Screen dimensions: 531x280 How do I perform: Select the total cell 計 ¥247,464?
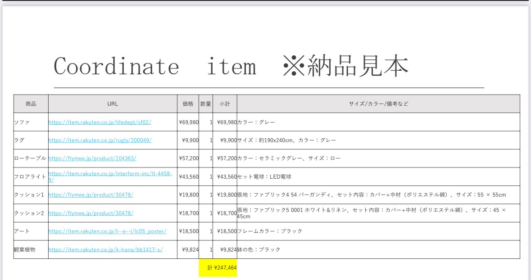(218, 268)
